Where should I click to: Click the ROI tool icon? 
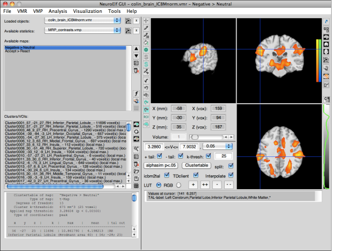(146, 117)
